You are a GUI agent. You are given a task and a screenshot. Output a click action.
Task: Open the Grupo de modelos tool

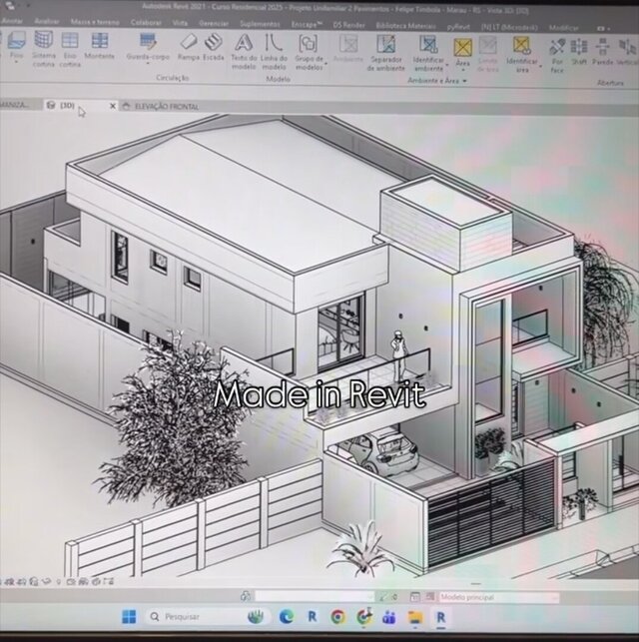click(310, 53)
